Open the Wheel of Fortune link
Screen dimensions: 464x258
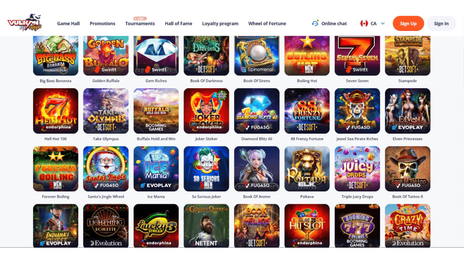[x=267, y=23]
